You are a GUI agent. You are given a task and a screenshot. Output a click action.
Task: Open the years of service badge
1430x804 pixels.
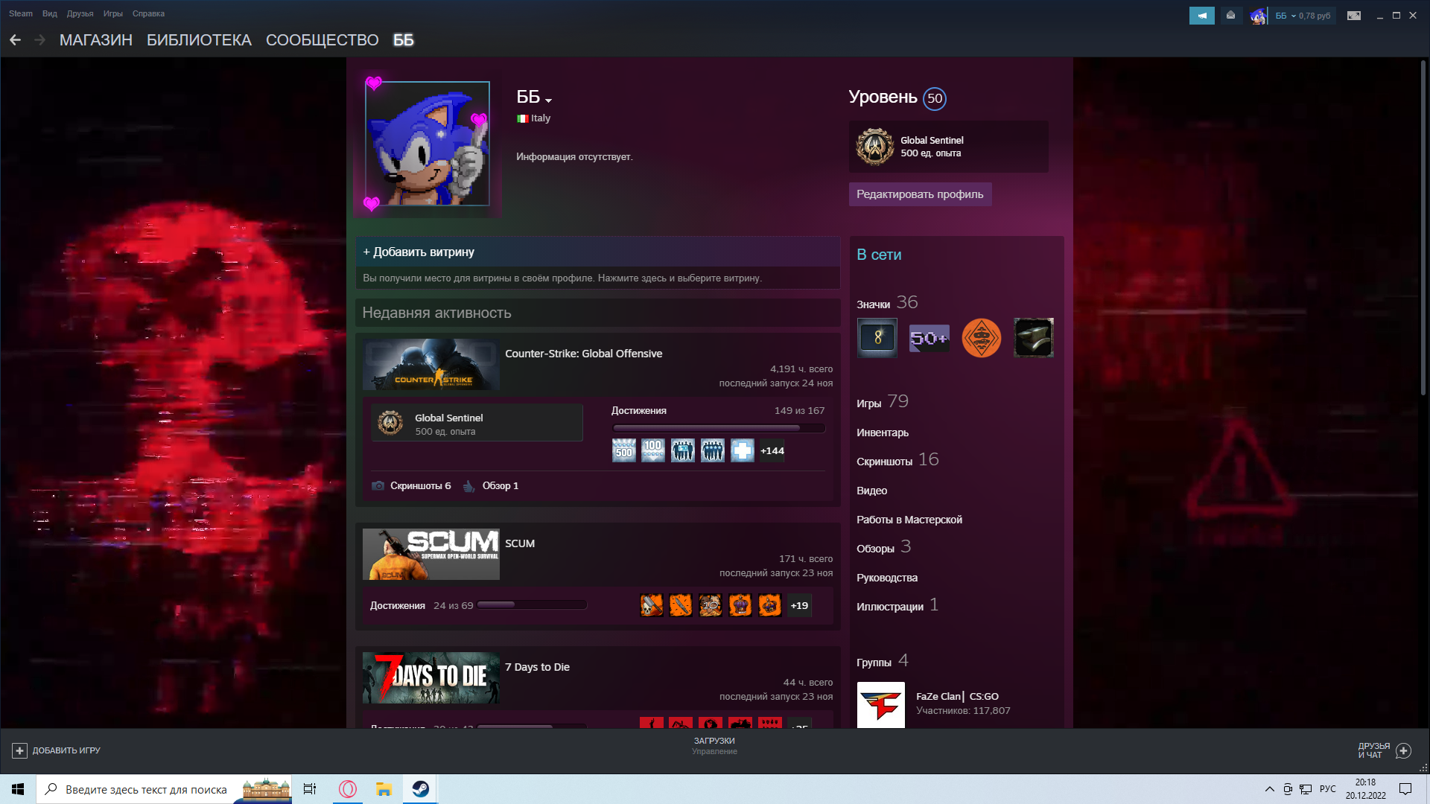(877, 338)
